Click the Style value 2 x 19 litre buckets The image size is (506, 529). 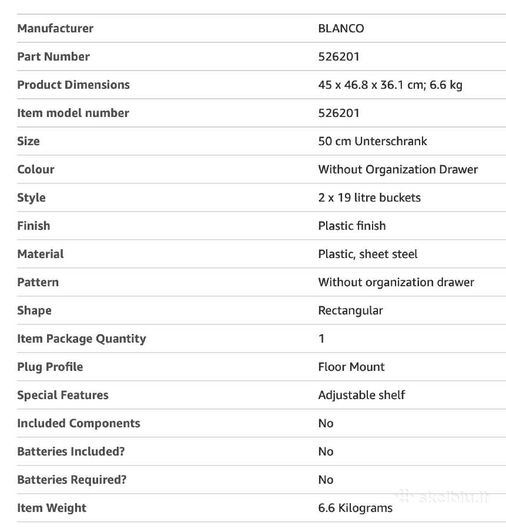click(x=370, y=197)
